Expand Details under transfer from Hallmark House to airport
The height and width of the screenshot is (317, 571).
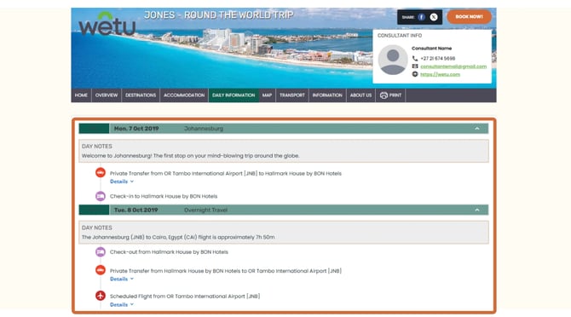[x=122, y=280]
